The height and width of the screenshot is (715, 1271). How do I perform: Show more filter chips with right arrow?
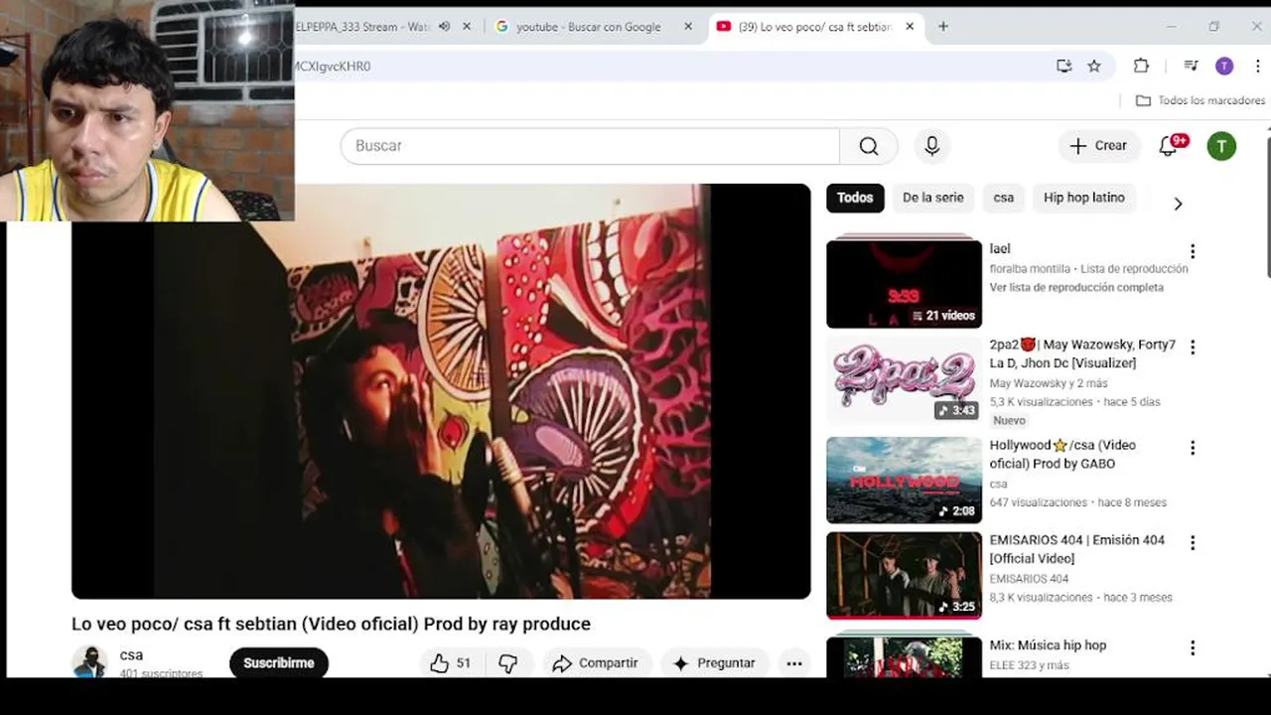coord(1178,204)
